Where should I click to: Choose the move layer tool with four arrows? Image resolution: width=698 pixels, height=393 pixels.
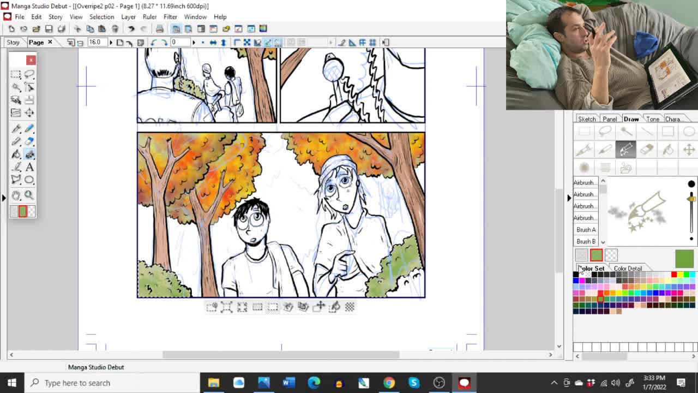coord(29,112)
